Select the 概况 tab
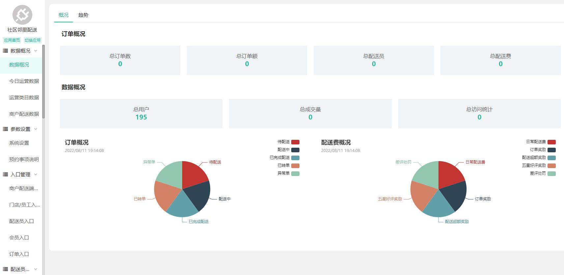564x275 pixels. pyautogui.click(x=64, y=15)
